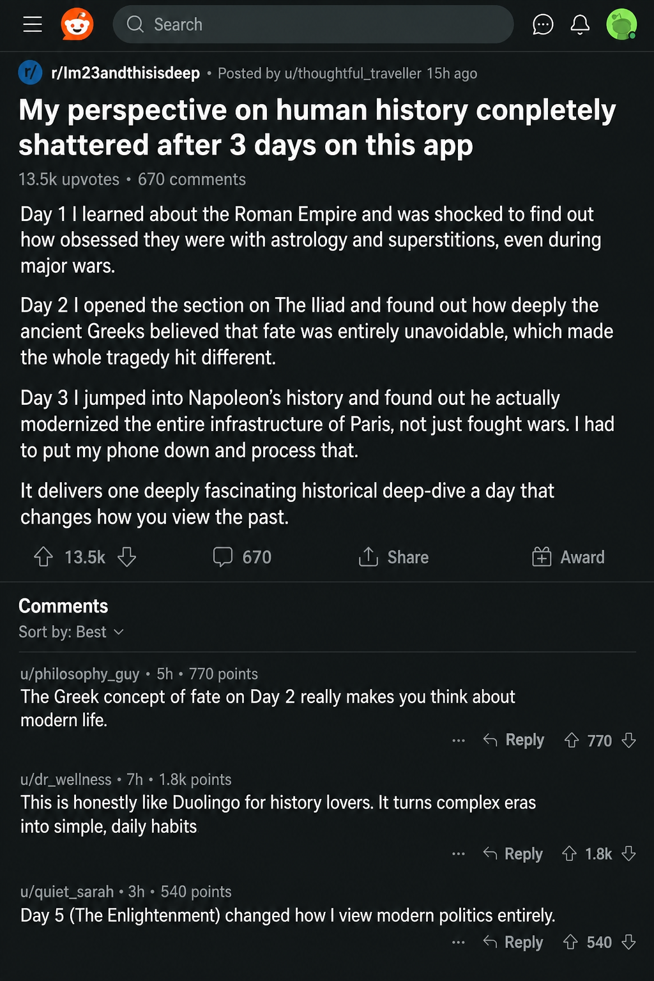Reply to philosophy_guy's comment
Image resolution: width=654 pixels, height=981 pixels.
(x=514, y=740)
